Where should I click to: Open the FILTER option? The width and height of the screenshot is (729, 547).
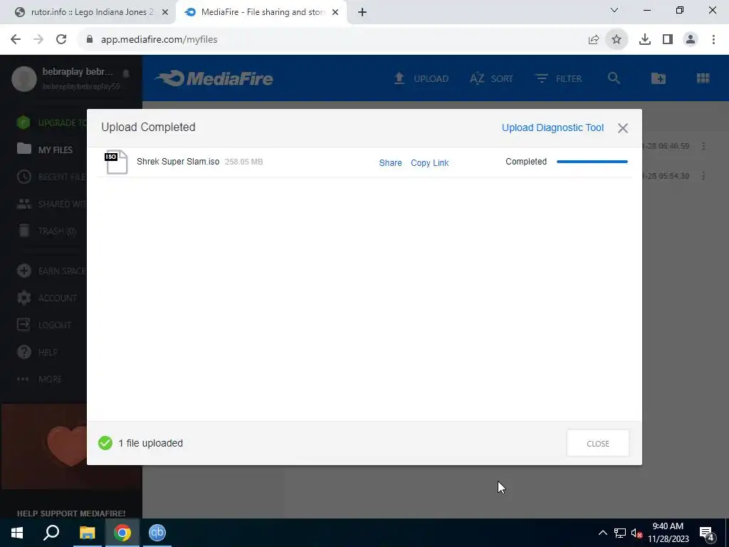click(x=558, y=78)
